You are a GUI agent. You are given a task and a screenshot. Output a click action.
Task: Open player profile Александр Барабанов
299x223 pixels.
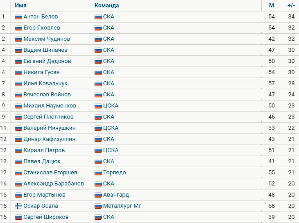pyautogui.click(x=54, y=184)
